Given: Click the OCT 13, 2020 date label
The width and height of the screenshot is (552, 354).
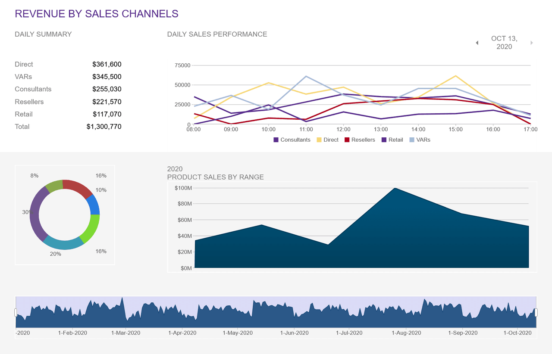Looking at the screenshot, I should (x=504, y=43).
